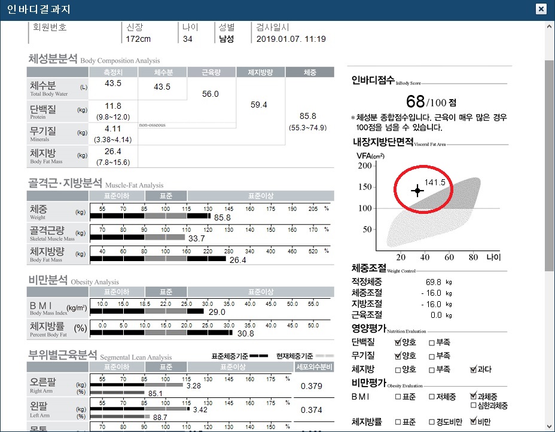Enable the 양호 checkbox for 체지방
555x432 pixels.
click(x=397, y=369)
